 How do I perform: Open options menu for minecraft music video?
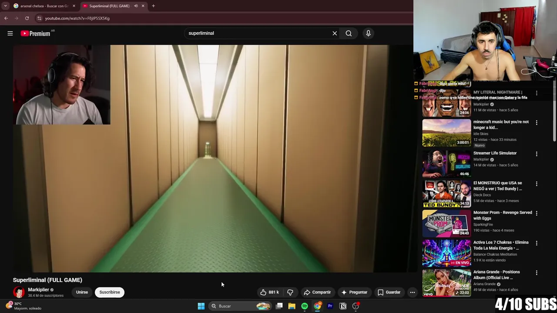537,123
